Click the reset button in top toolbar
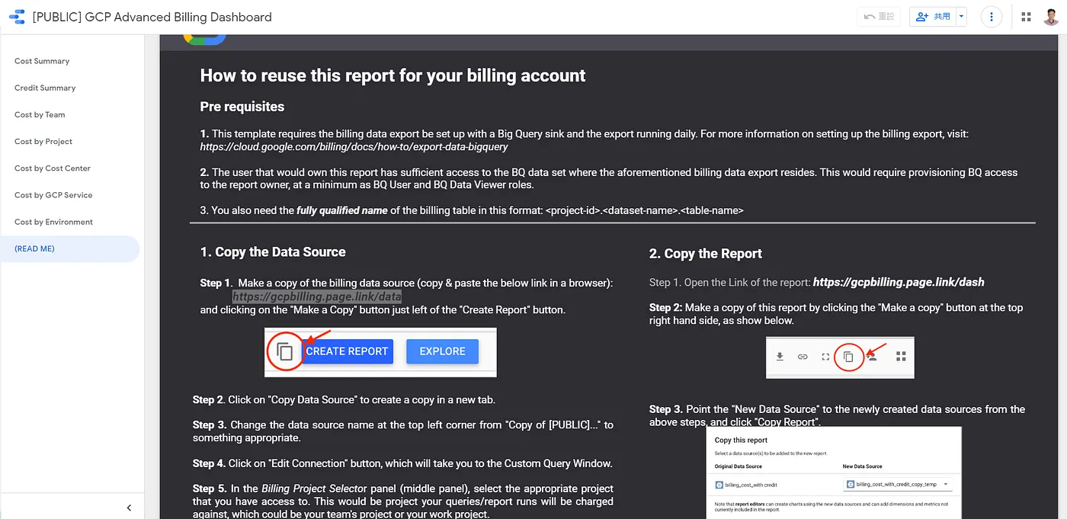Viewport: 1067px width, 519px height. pyautogui.click(x=879, y=17)
